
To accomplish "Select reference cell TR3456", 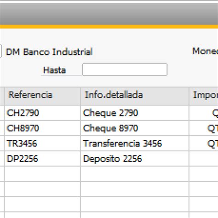I will (x=42, y=143).
